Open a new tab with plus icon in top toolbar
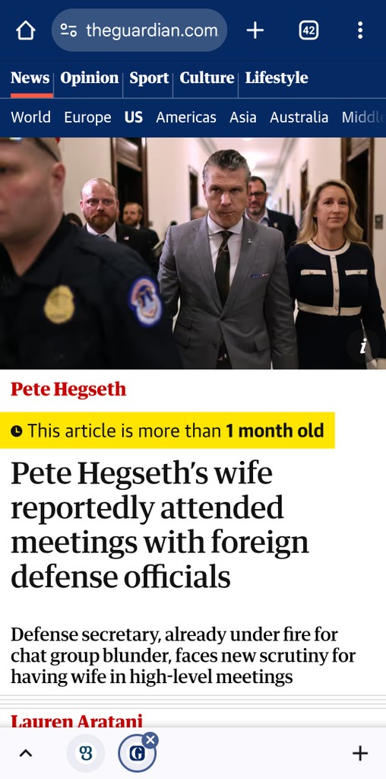Screen dimensions: 386x779 255,30
